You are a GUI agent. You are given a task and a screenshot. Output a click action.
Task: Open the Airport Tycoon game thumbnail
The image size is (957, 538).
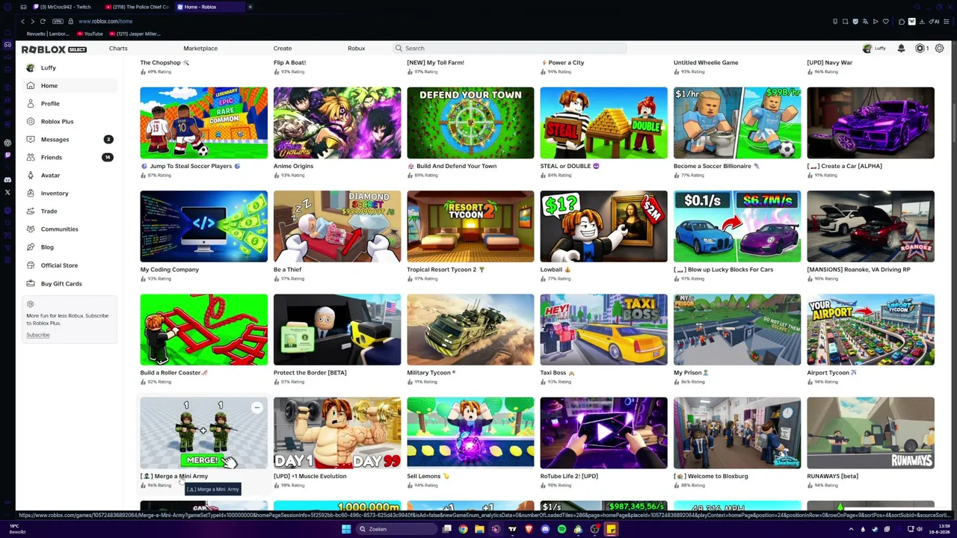tap(870, 330)
